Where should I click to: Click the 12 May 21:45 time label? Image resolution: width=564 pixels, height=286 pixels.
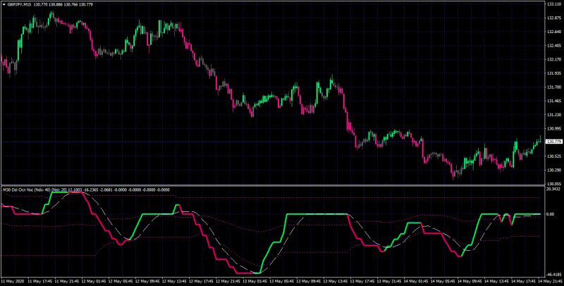click(x=228, y=281)
